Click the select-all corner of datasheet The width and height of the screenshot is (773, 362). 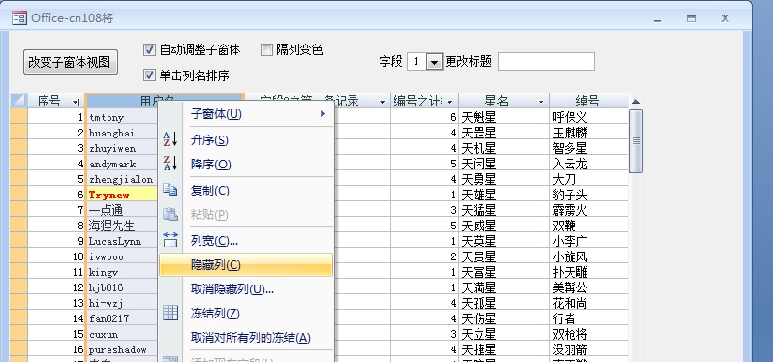coord(18,101)
